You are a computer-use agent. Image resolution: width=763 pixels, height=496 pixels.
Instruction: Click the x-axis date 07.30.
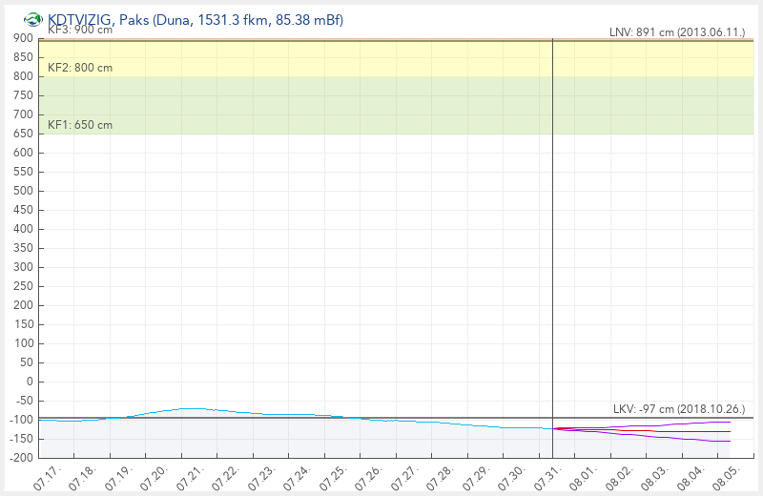(512, 477)
